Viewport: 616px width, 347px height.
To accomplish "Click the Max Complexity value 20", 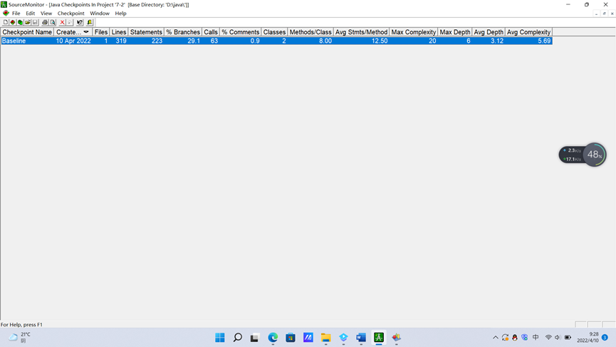I will click(432, 41).
